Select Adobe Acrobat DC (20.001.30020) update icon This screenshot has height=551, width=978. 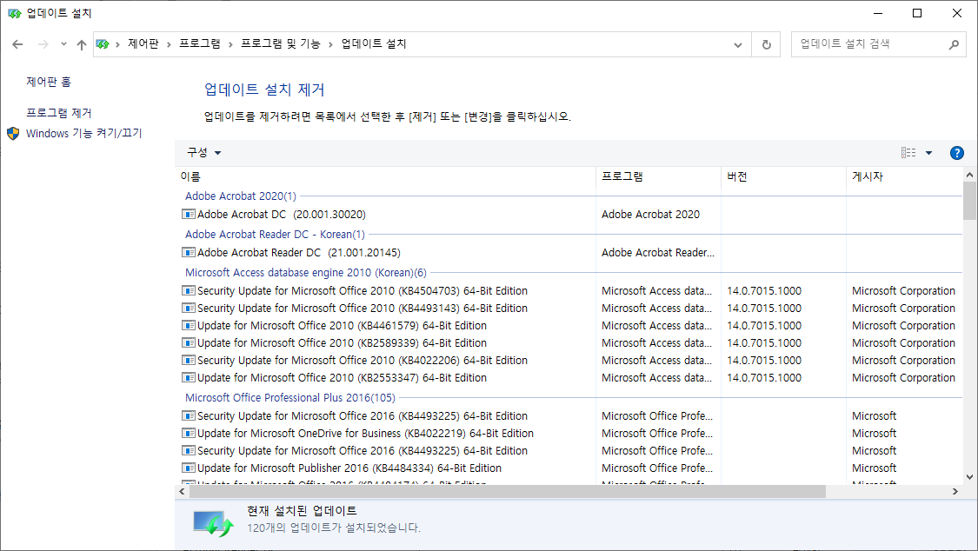point(189,215)
